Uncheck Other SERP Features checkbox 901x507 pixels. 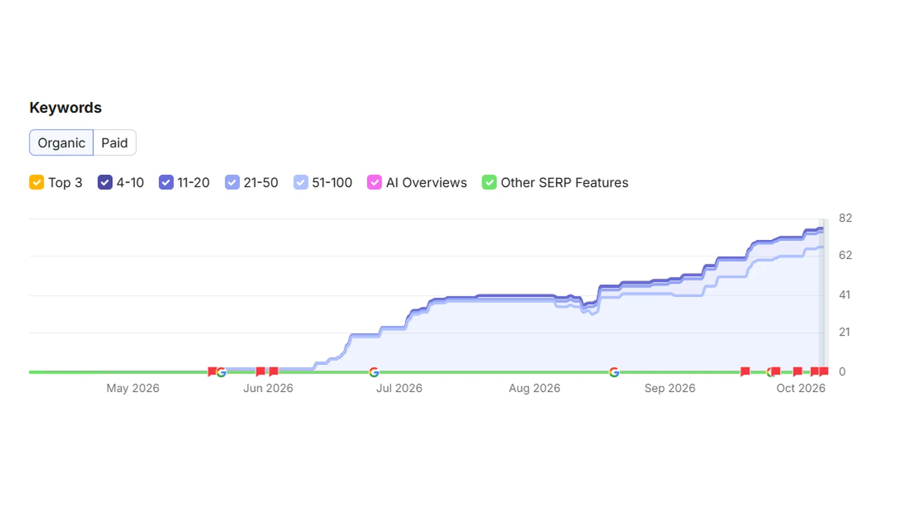(489, 183)
